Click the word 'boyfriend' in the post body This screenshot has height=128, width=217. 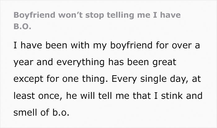131,45
